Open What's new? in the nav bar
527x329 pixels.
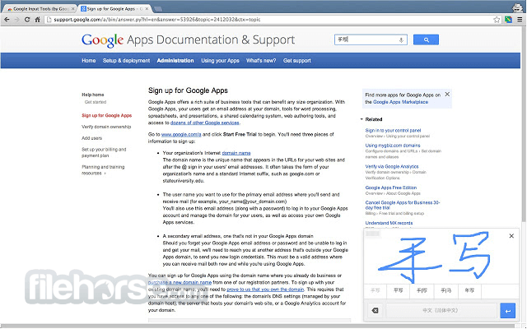click(x=261, y=61)
